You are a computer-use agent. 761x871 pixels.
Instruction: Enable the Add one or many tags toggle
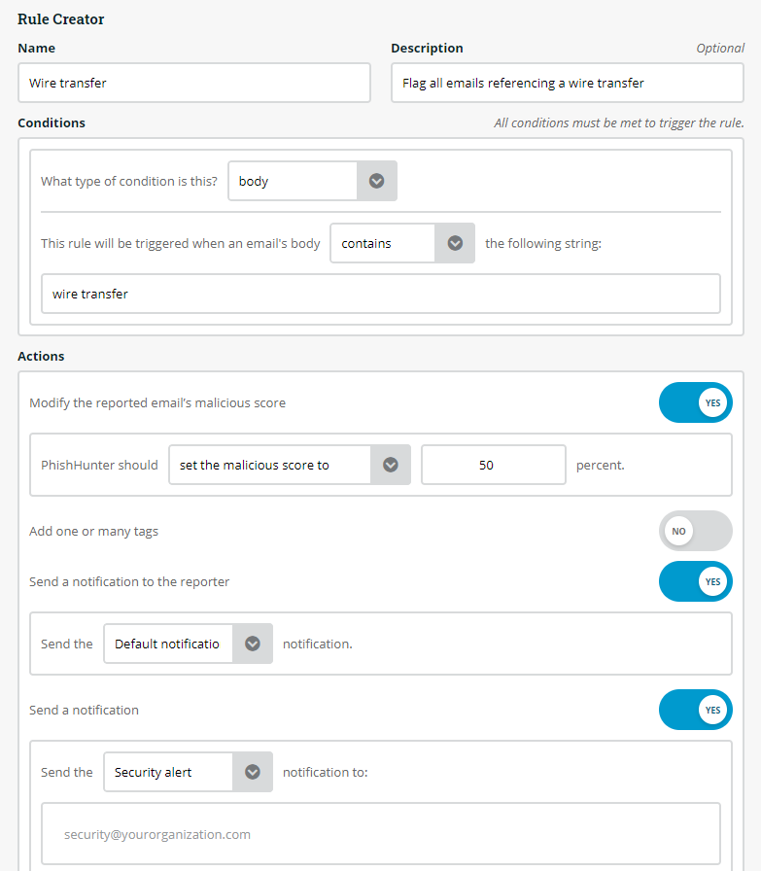point(695,531)
